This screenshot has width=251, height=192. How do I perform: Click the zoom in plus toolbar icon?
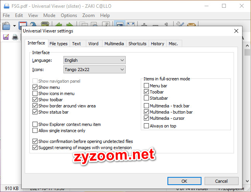pyautogui.click(x=144, y=24)
